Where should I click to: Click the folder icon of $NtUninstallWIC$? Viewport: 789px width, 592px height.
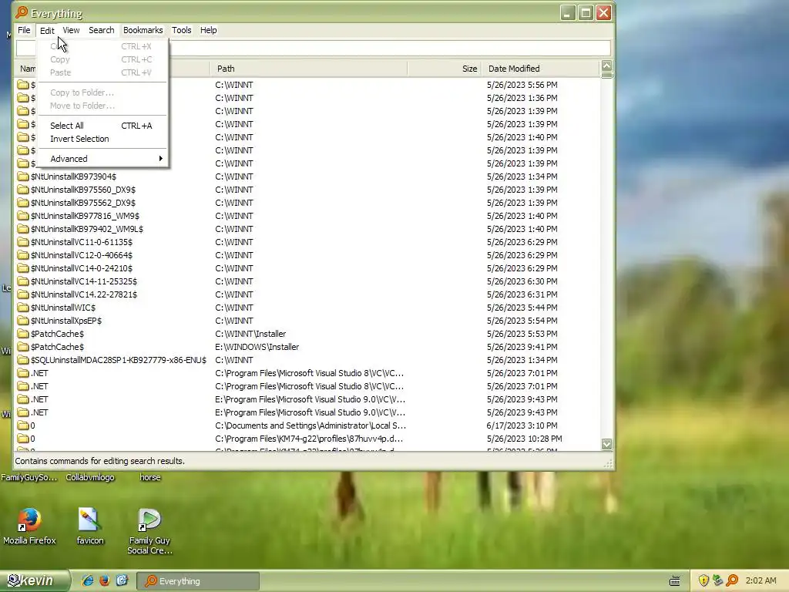click(22, 307)
